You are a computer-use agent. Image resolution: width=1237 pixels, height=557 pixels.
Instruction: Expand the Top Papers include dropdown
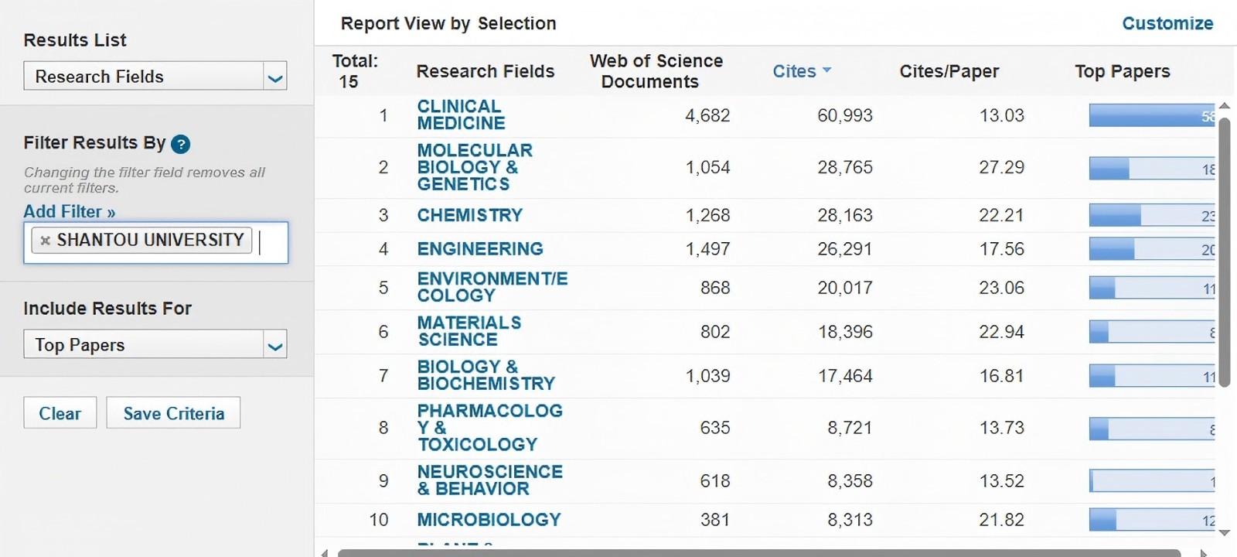coord(274,345)
